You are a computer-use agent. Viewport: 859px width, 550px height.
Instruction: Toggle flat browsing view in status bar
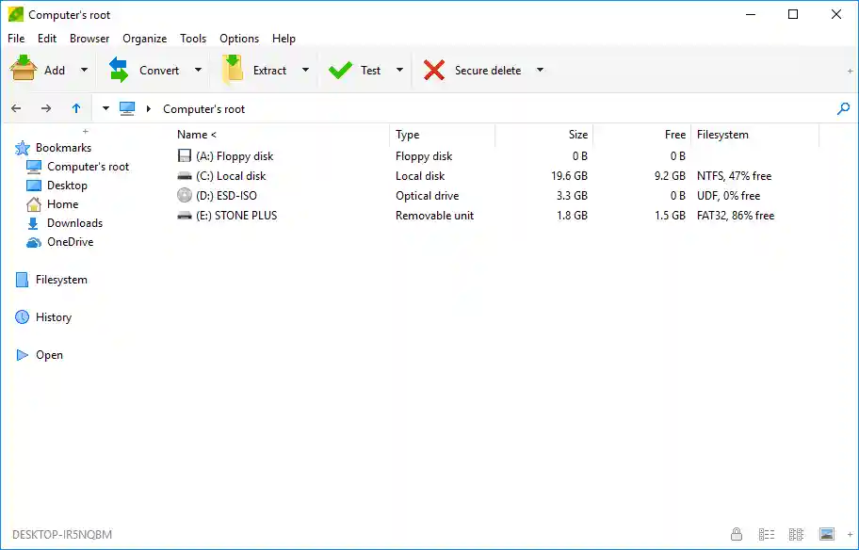(796, 534)
